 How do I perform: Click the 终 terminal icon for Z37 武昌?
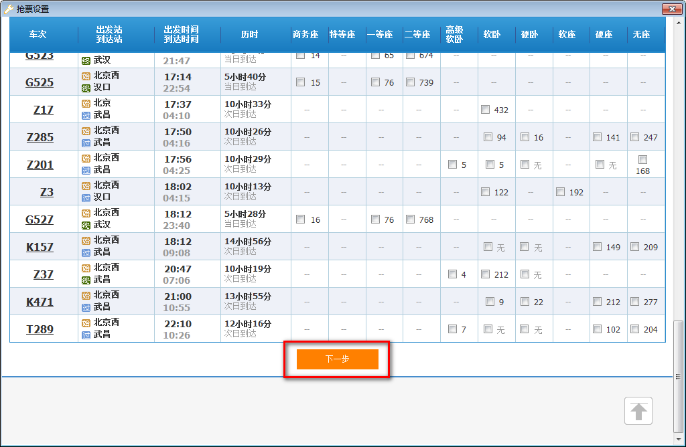[86, 280]
